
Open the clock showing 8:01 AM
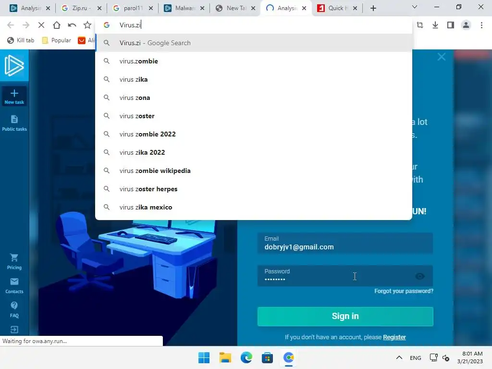click(x=470, y=357)
